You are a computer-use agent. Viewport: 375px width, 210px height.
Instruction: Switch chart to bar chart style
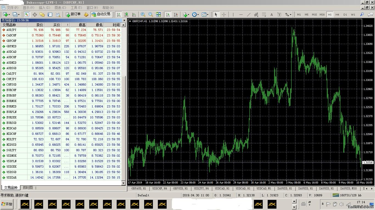[119, 14]
